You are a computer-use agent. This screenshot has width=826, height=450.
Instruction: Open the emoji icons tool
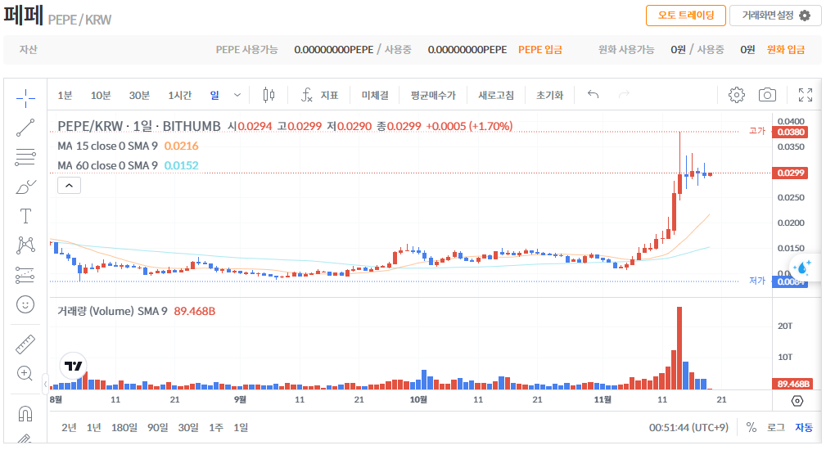25,304
